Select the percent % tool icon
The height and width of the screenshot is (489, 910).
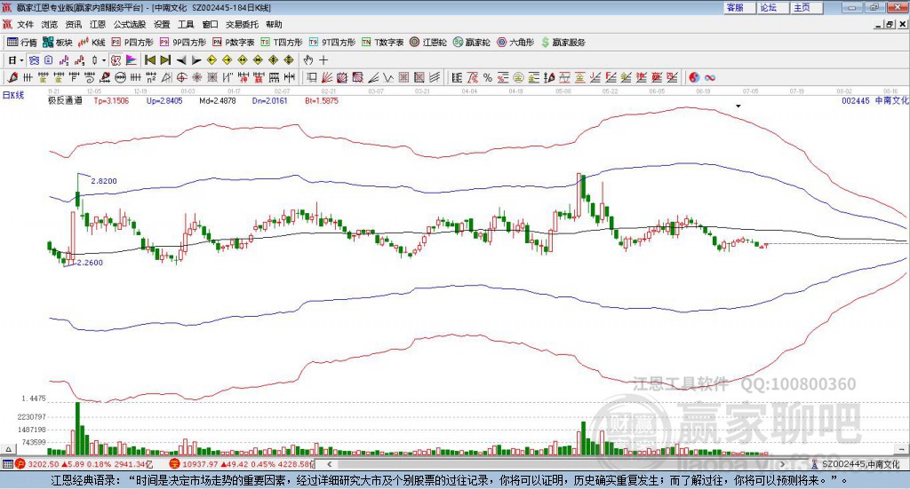pyautogui.click(x=488, y=77)
